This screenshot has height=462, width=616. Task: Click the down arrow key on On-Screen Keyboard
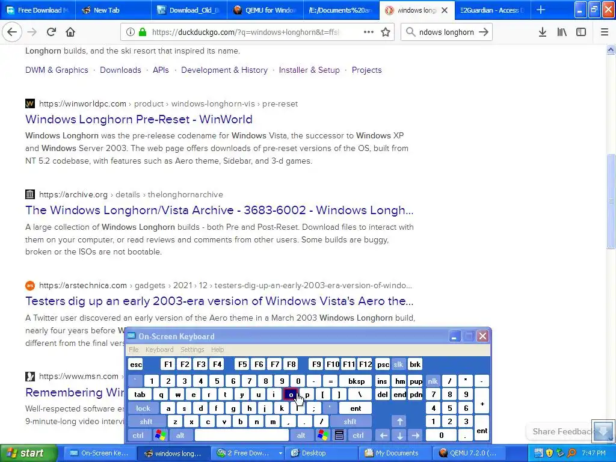[400, 435]
